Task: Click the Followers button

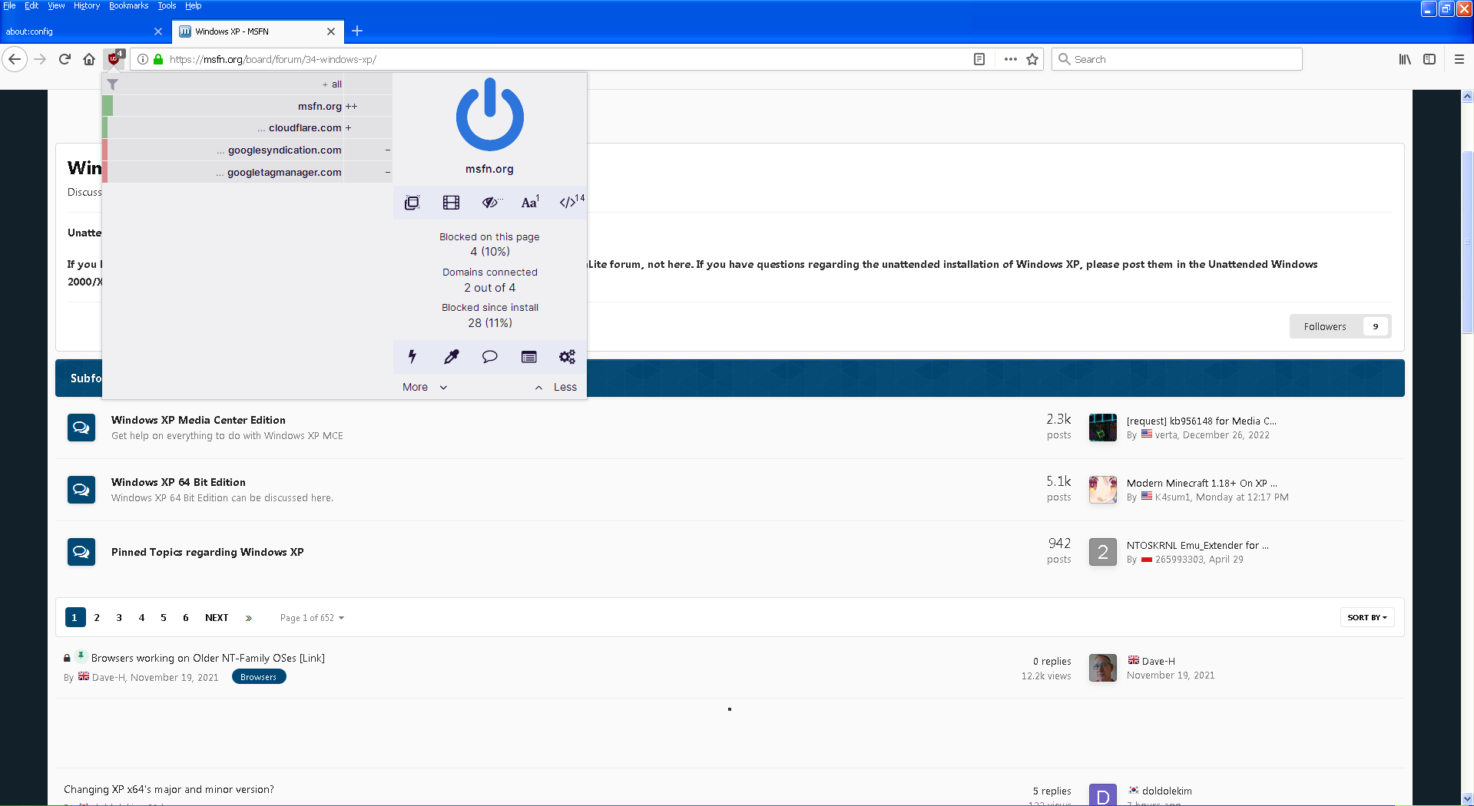Action: click(x=1340, y=326)
